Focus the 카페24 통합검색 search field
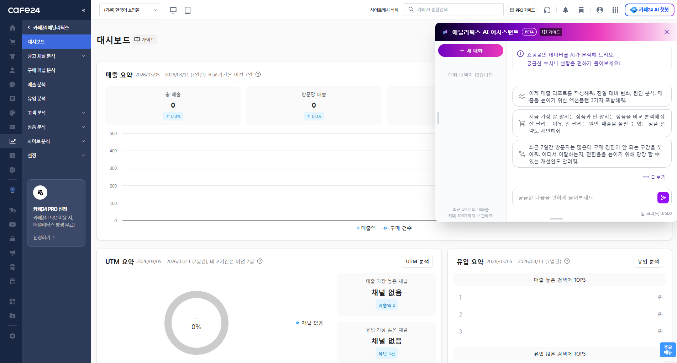The image size is (677, 363). pyautogui.click(x=454, y=10)
